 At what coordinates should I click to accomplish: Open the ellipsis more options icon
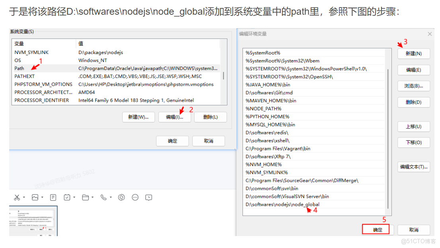click(x=135, y=197)
